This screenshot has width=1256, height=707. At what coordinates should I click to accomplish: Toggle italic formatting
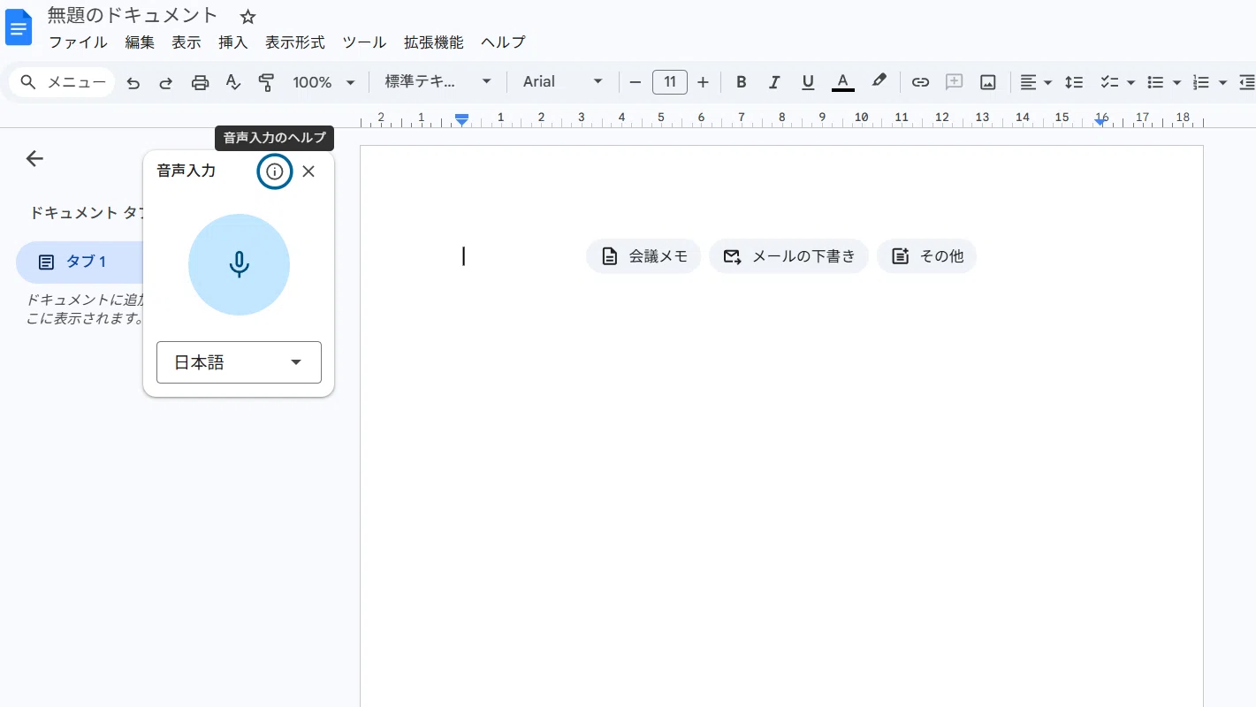pyautogui.click(x=774, y=82)
